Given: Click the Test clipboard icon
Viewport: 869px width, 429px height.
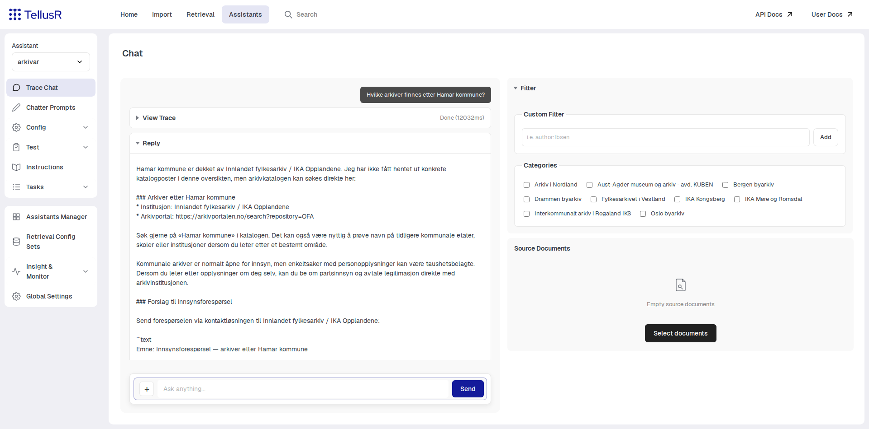Looking at the screenshot, I should (x=16, y=147).
